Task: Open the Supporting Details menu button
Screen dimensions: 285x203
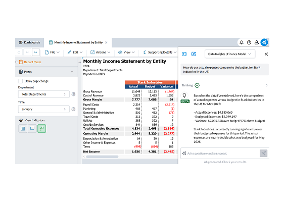Action: pos(160,53)
